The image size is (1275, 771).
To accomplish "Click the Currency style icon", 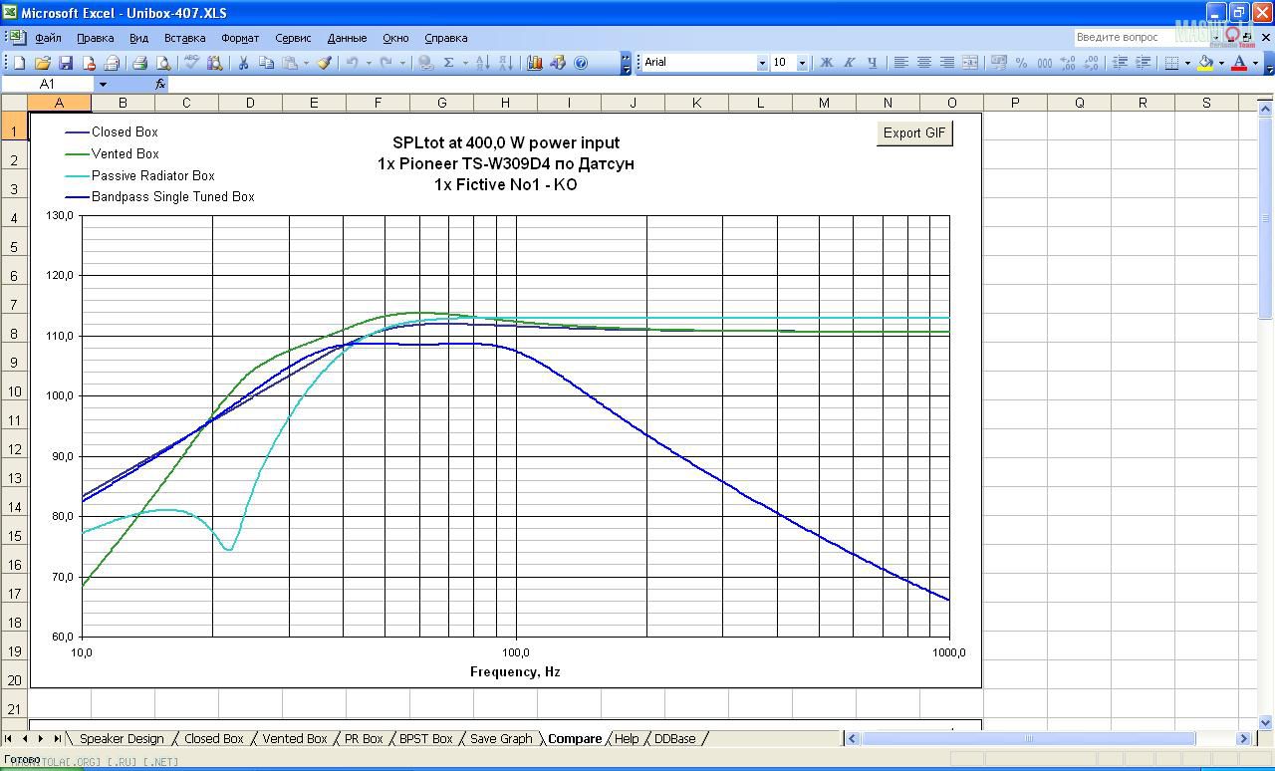I will (x=997, y=63).
